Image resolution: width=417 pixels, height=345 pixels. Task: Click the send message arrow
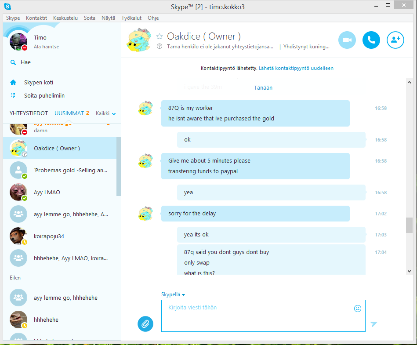[373, 324]
